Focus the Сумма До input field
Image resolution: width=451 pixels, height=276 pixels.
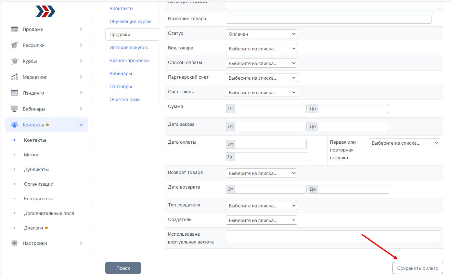(353, 109)
